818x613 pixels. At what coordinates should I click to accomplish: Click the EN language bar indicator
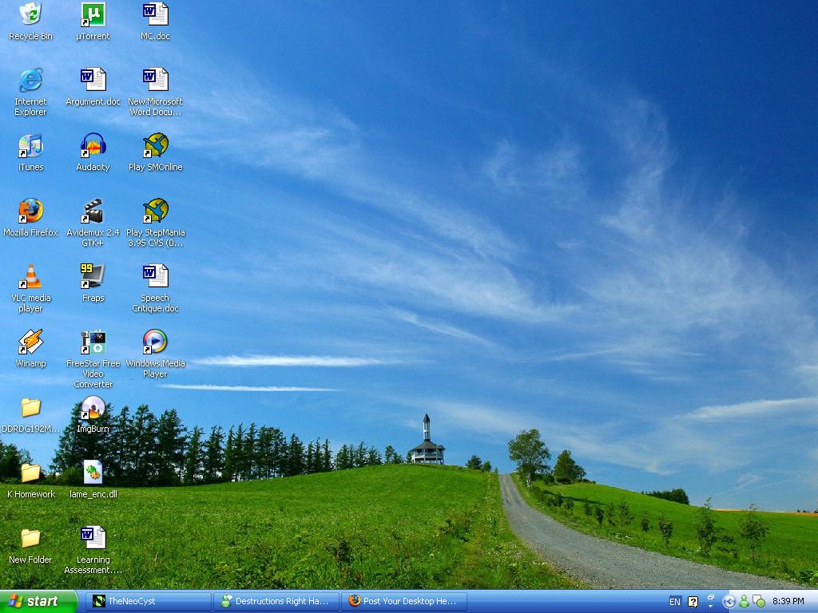[x=674, y=602]
